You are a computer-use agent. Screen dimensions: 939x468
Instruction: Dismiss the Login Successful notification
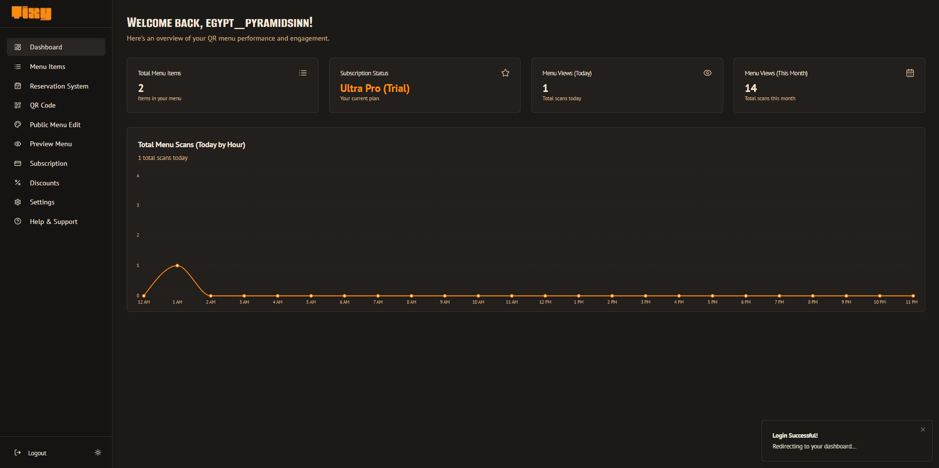point(923,429)
